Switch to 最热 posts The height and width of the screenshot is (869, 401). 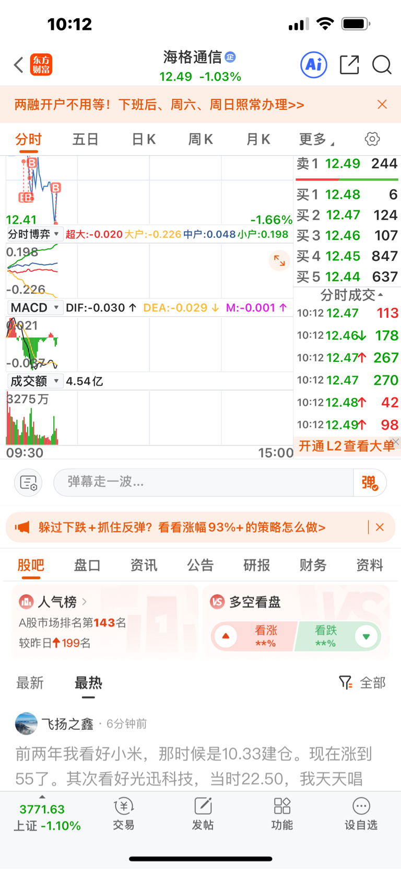pyautogui.click(x=88, y=683)
